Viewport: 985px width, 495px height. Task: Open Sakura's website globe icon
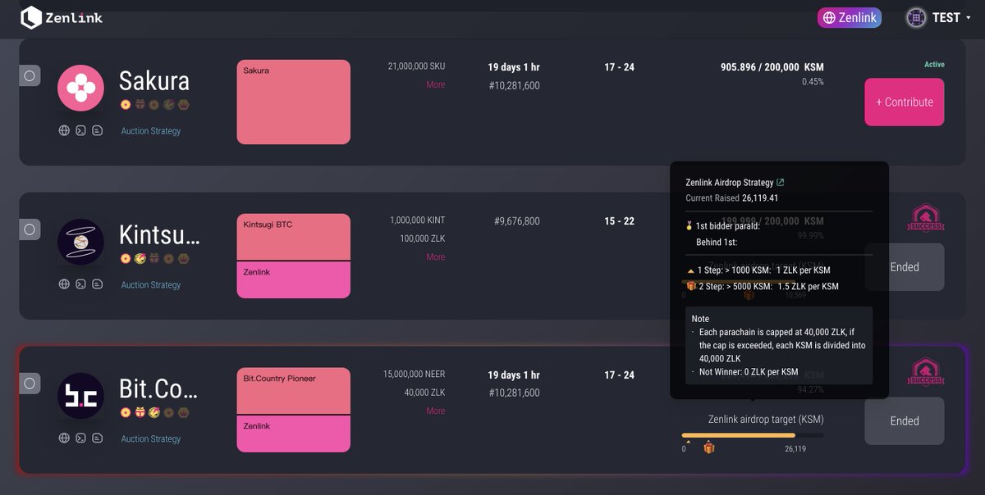64,130
